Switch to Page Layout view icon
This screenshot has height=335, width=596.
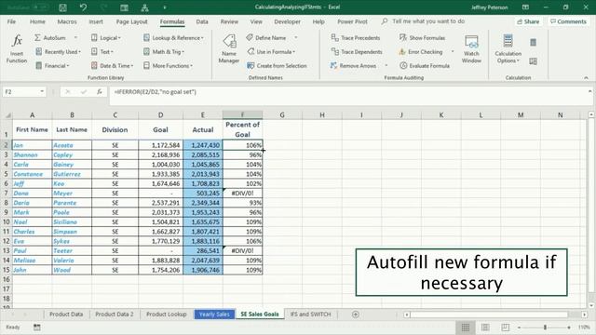point(485,327)
